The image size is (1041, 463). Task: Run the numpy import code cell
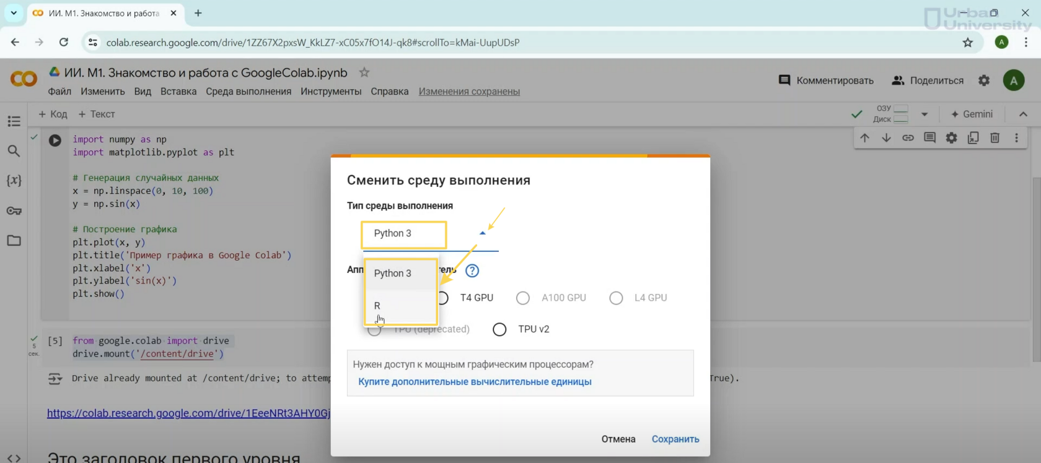click(55, 141)
